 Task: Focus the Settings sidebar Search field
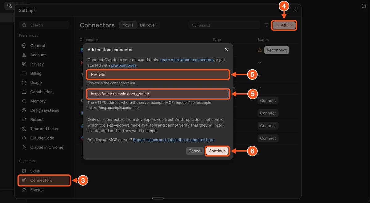pos(44,25)
